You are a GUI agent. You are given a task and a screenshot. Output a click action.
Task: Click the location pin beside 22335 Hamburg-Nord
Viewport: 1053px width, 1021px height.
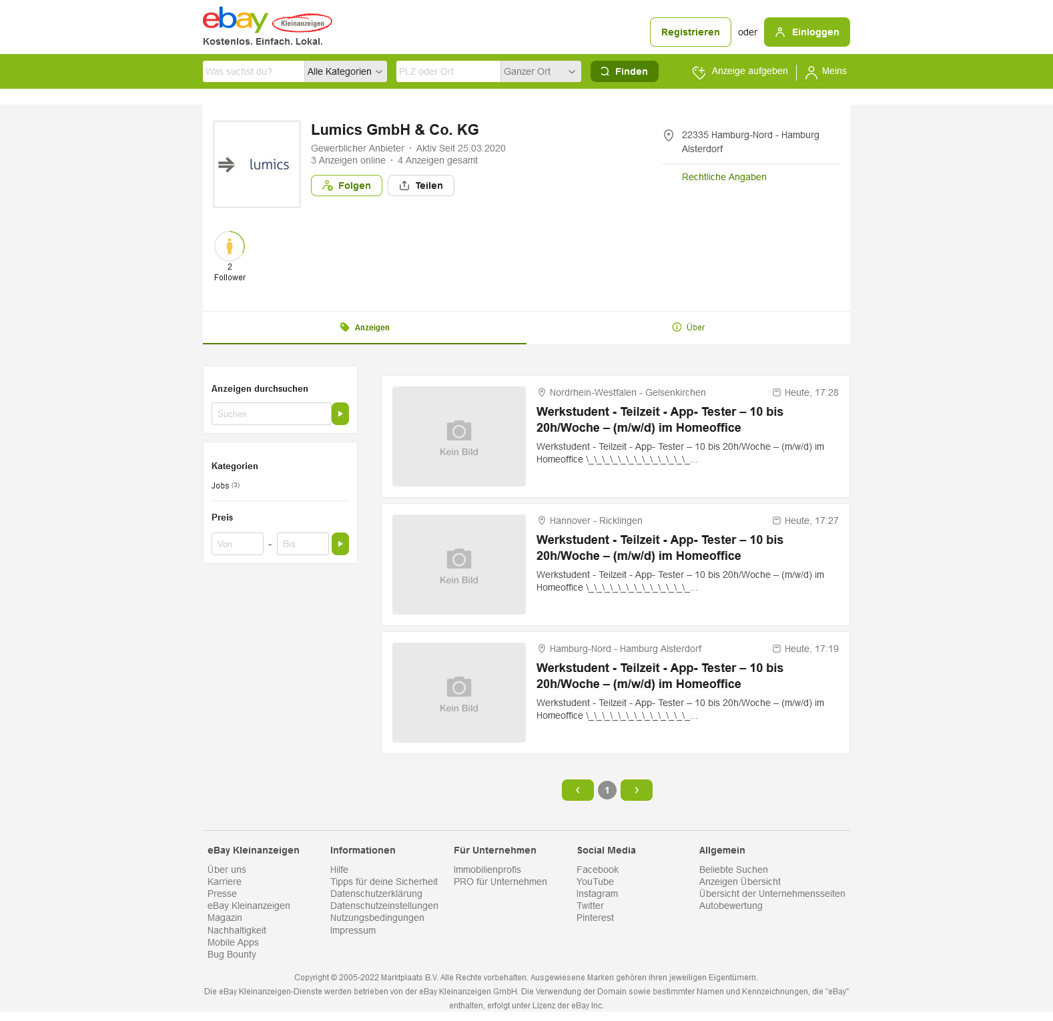669,135
